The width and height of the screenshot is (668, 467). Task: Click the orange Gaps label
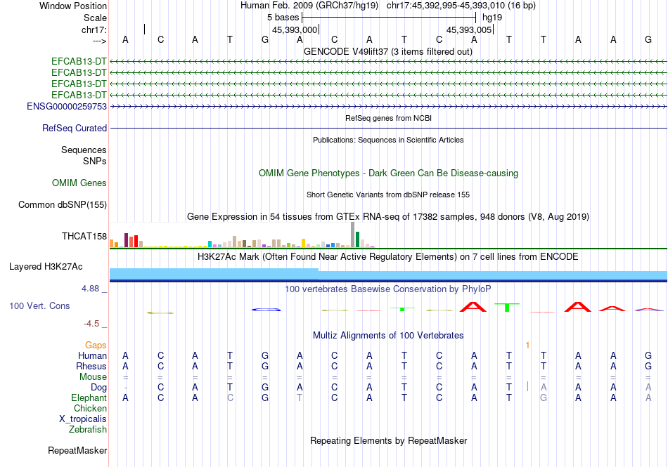pyautogui.click(x=96, y=345)
